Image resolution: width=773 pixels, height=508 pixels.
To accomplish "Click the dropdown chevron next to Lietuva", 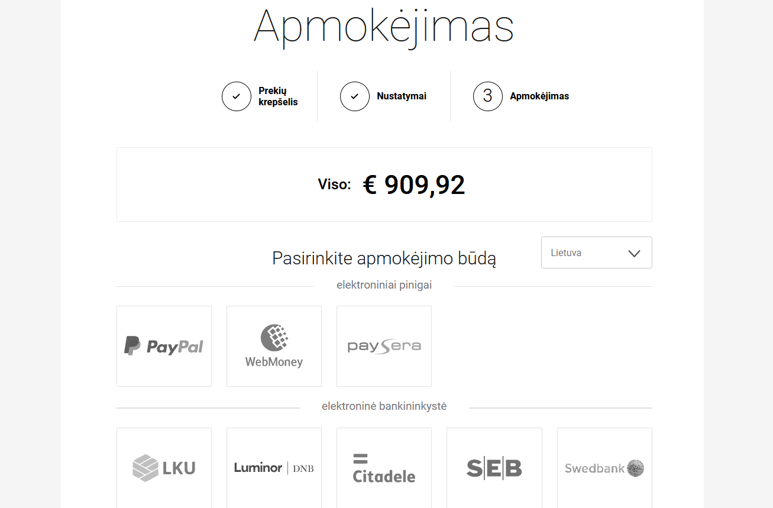I will coord(634,253).
